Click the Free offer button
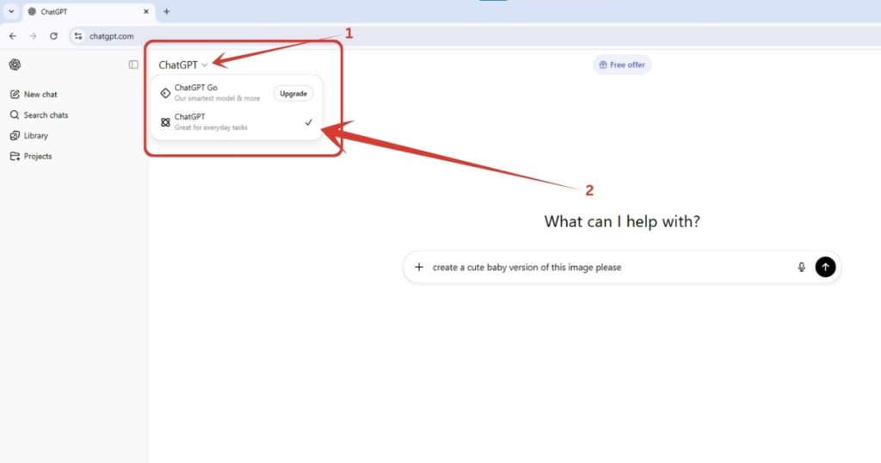881x463 pixels. point(621,65)
